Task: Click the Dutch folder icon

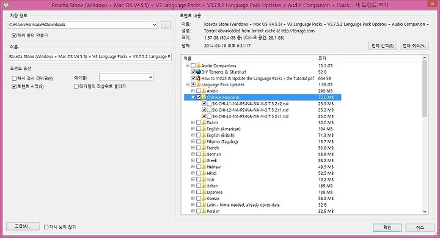Action: point(204,122)
